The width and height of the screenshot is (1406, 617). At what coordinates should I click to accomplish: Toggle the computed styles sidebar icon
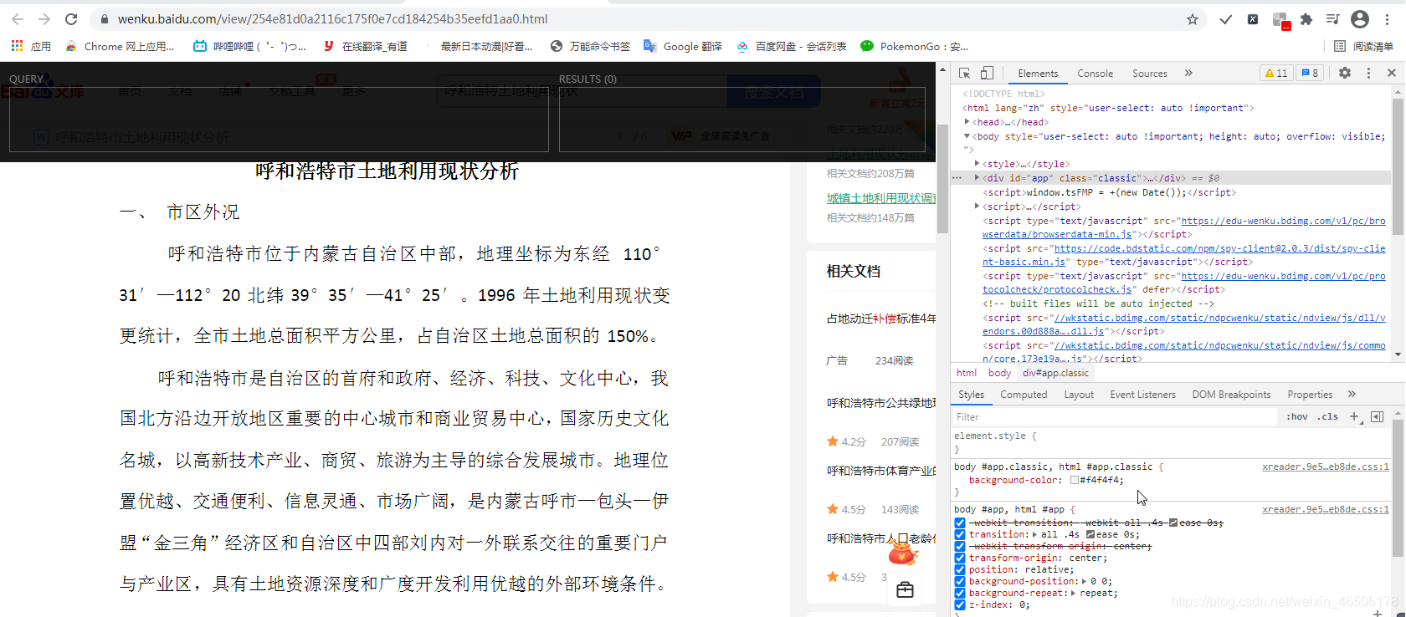click(x=1378, y=416)
